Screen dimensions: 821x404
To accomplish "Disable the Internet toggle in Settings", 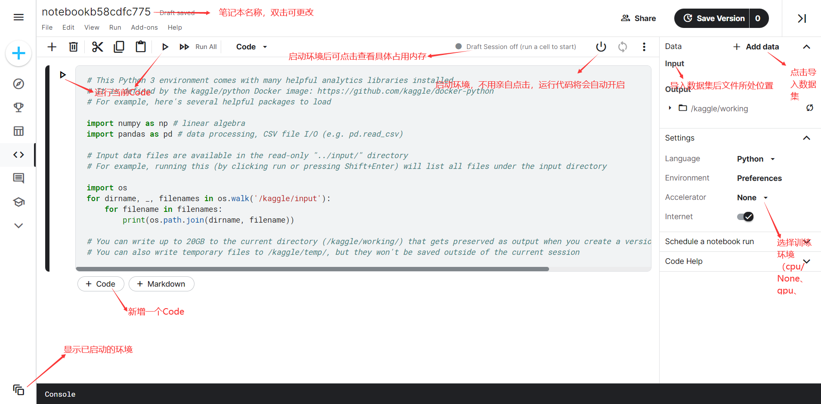I will tap(745, 217).
